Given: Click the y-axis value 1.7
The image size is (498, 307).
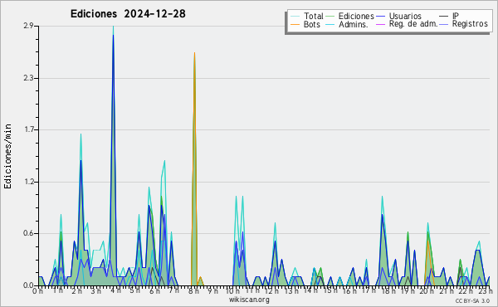Looking at the screenshot, I should 28,129.
